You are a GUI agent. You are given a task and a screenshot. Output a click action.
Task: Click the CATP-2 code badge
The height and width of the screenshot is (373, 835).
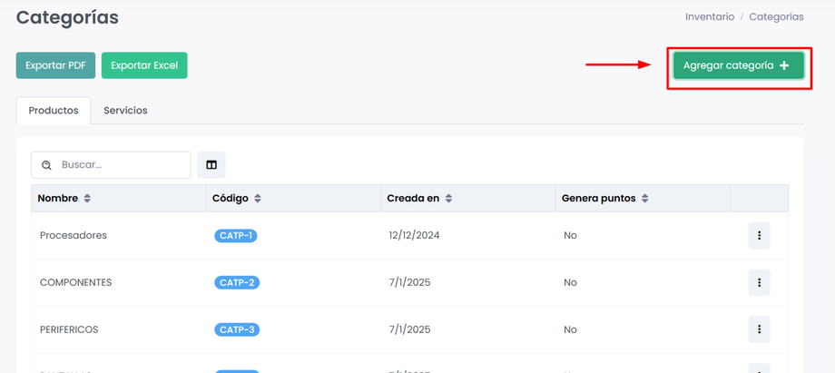click(x=236, y=283)
